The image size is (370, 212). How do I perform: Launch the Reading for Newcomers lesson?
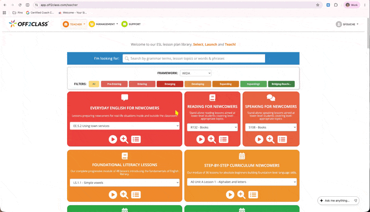pyautogui.click(x=201, y=139)
